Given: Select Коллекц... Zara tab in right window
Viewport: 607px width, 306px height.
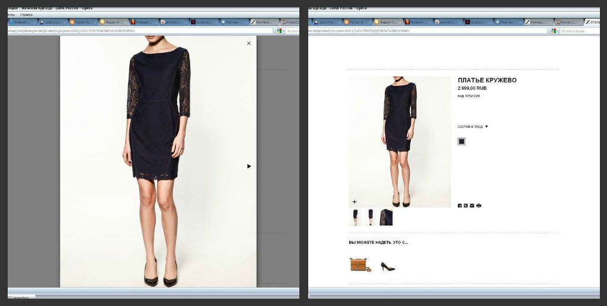Looking at the screenshot, I should point(539,22).
